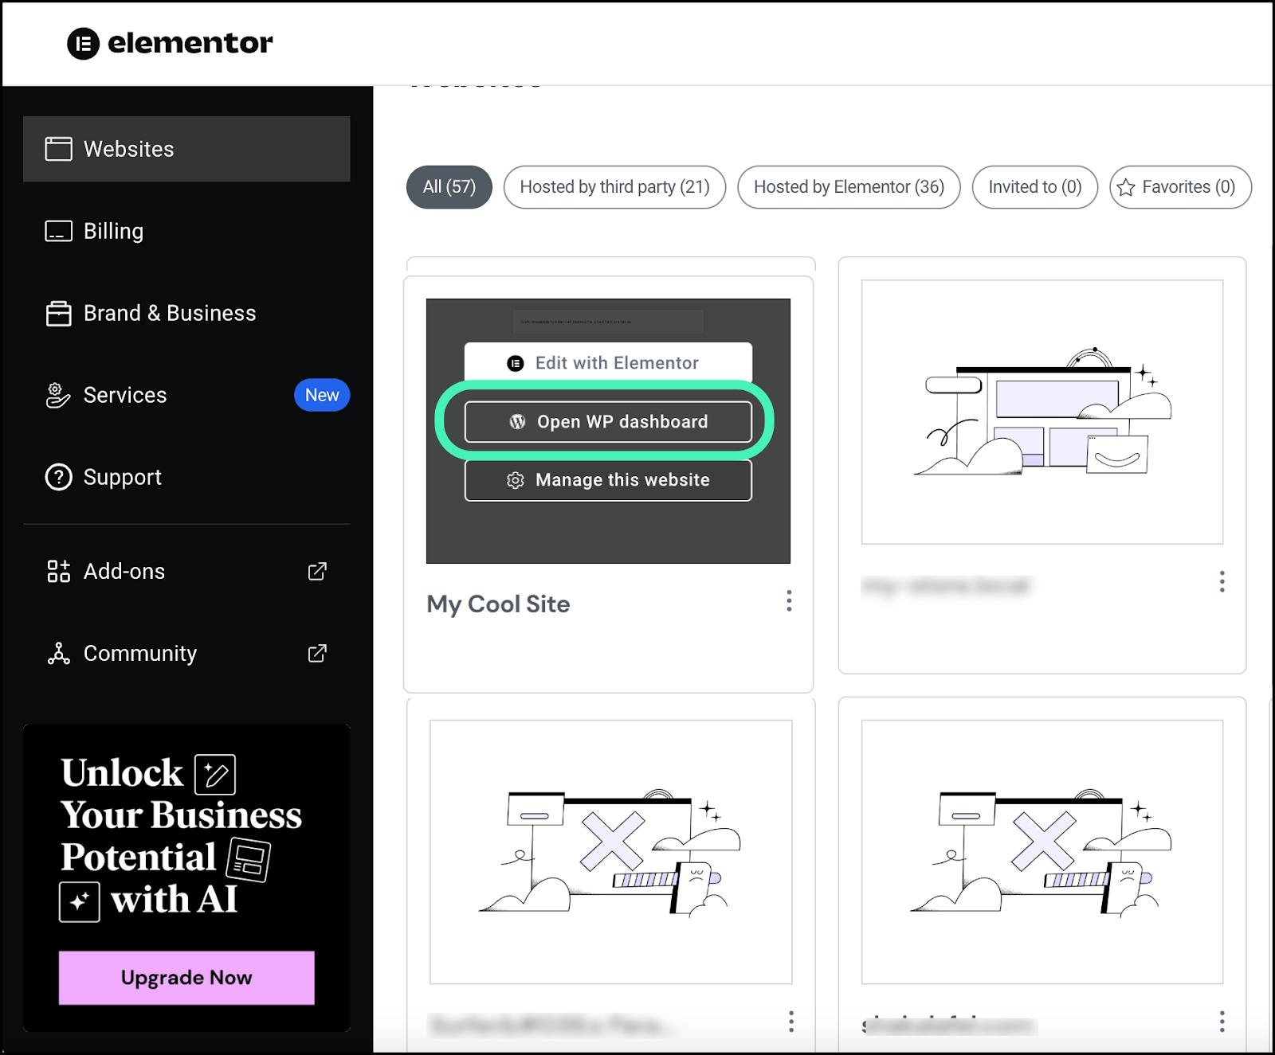The image size is (1275, 1055).
Task: Filter by Hosted by third party (21)
Action: (x=614, y=187)
